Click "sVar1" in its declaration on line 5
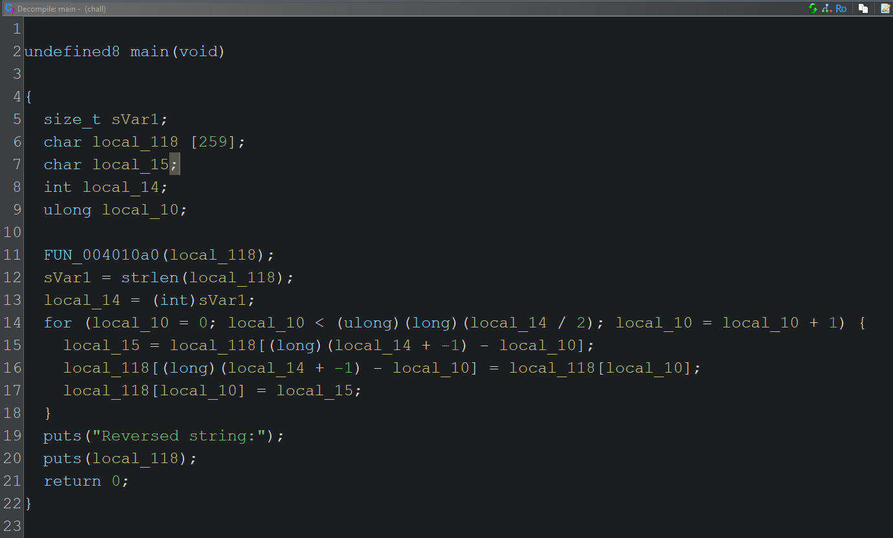The height and width of the screenshot is (538, 893). (x=136, y=119)
